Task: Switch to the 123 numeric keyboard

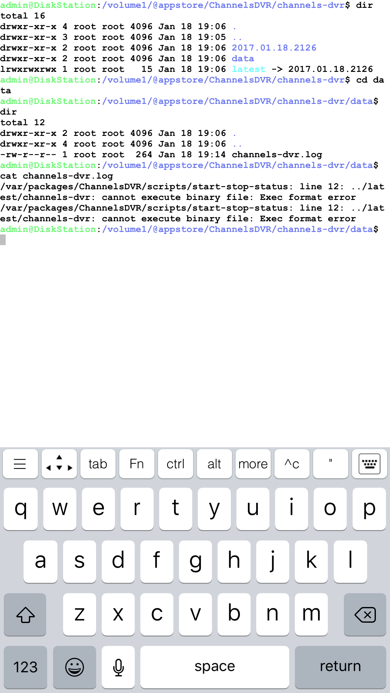Action: click(x=25, y=667)
